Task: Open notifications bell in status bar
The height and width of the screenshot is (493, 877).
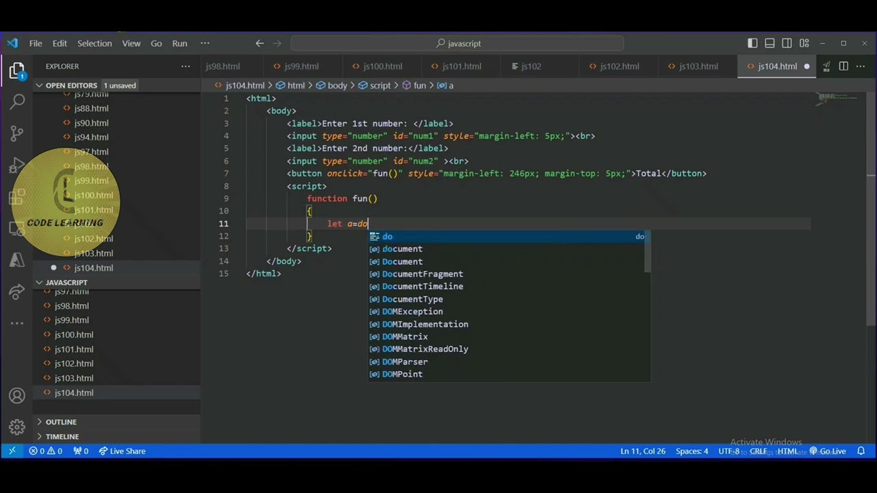Action: point(861,451)
